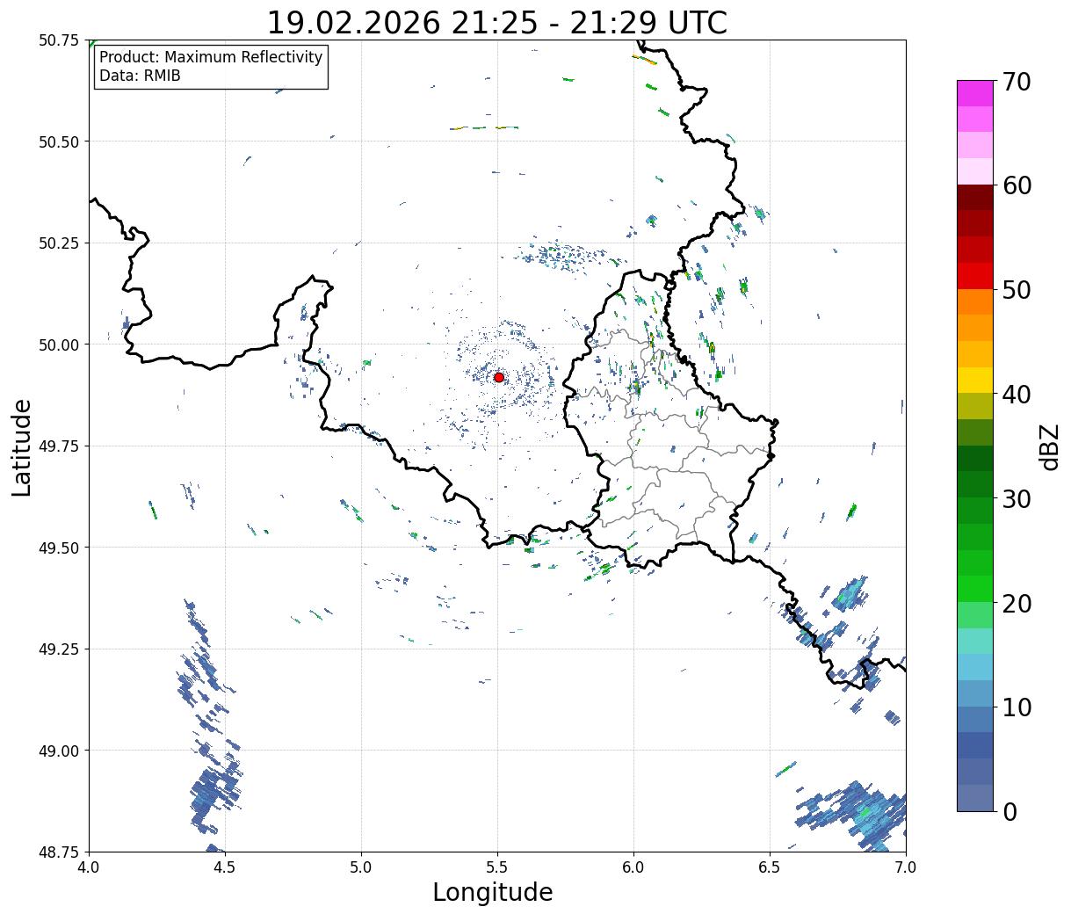This screenshot has width=1071, height=914.
Task: Click the latitude tick label 50.50
Action: [x=60, y=141]
